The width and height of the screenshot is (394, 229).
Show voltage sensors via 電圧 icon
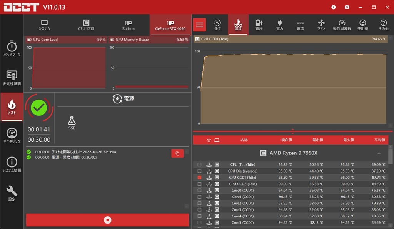pyautogui.click(x=259, y=25)
